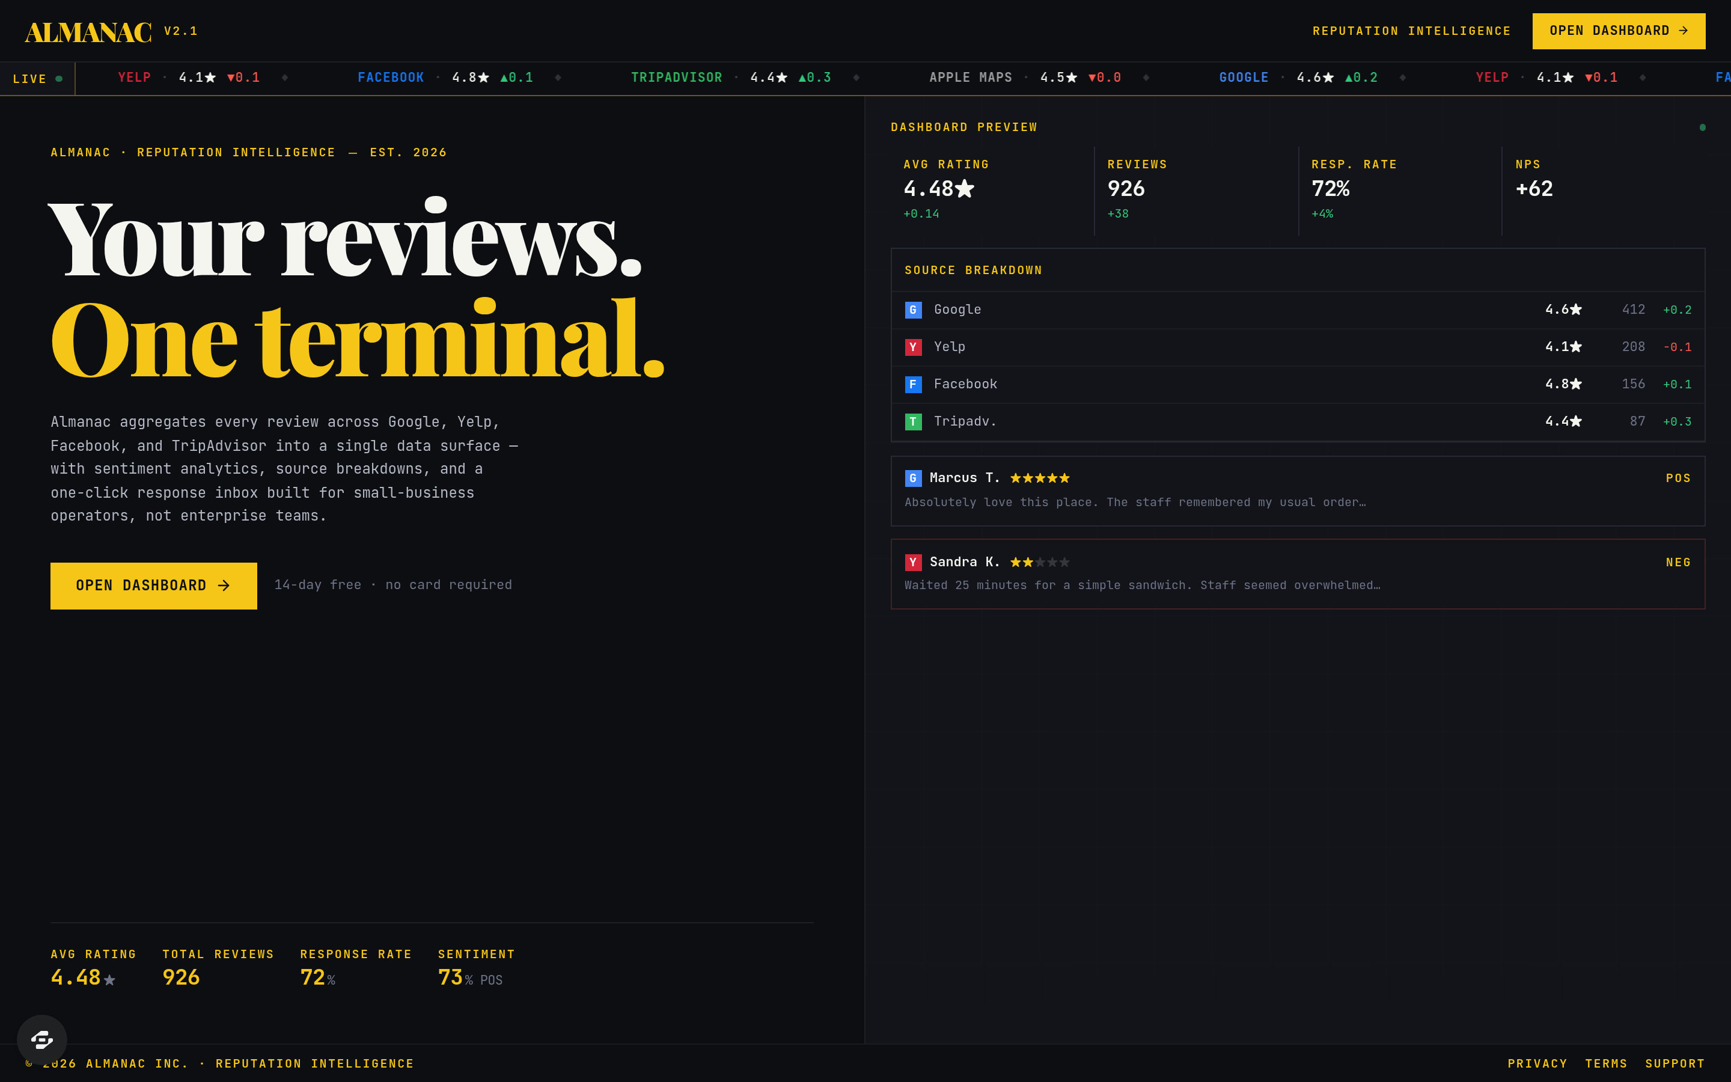Screen dimensions: 1731x1082
Task: Open the floating widget icon above the footer
Action: [42, 1040]
